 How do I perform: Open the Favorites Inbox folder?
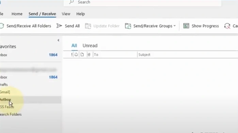tap(31, 55)
